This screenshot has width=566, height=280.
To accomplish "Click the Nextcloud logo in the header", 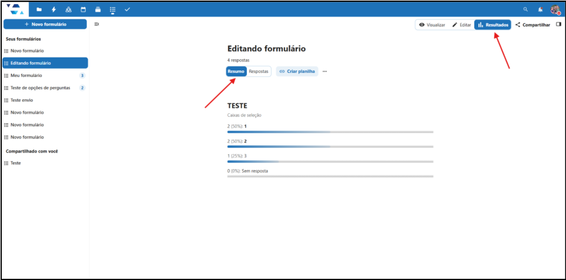I will coord(16,9).
